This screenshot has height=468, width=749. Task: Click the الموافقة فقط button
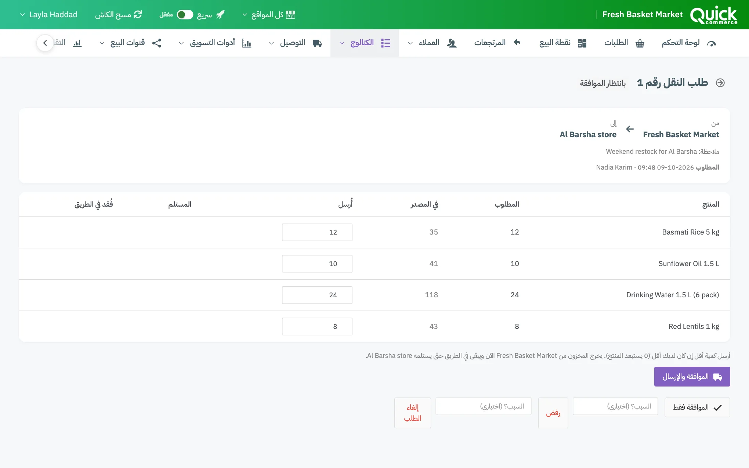(697, 407)
